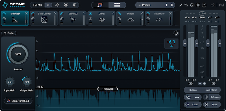This screenshot has width=226, height=111.
Task: Open Stem EQ module preset list
Action: [62, 23]
